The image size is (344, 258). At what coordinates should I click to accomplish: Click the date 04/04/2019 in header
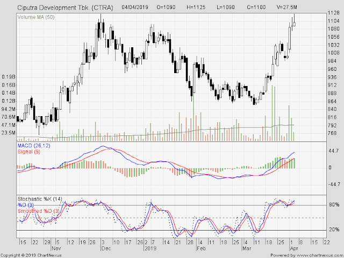(x=135, y=7)
